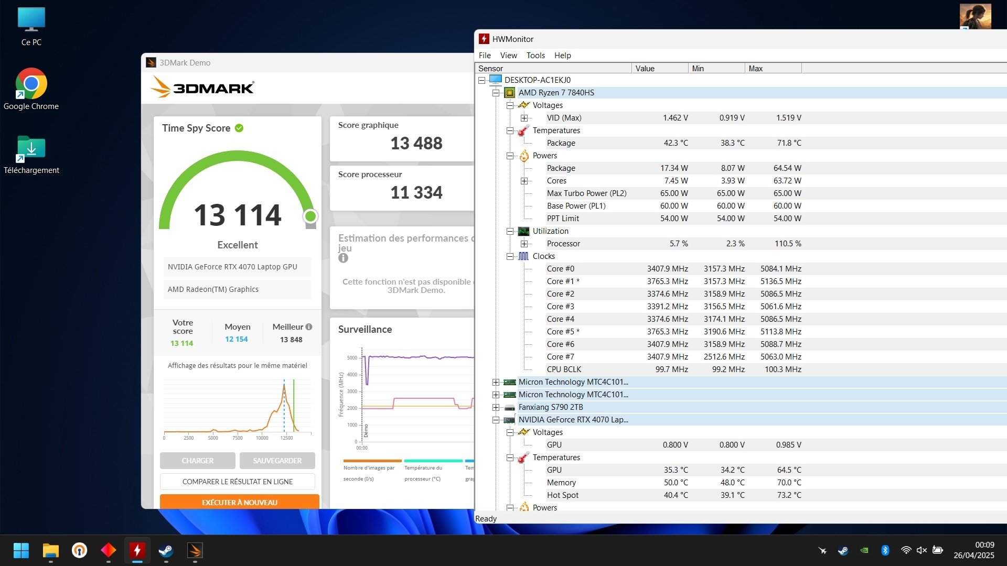Screen dimensions: 1007x566
Task: Switch to 3DMark taskbar icon
Action: (x=195, y=550)
